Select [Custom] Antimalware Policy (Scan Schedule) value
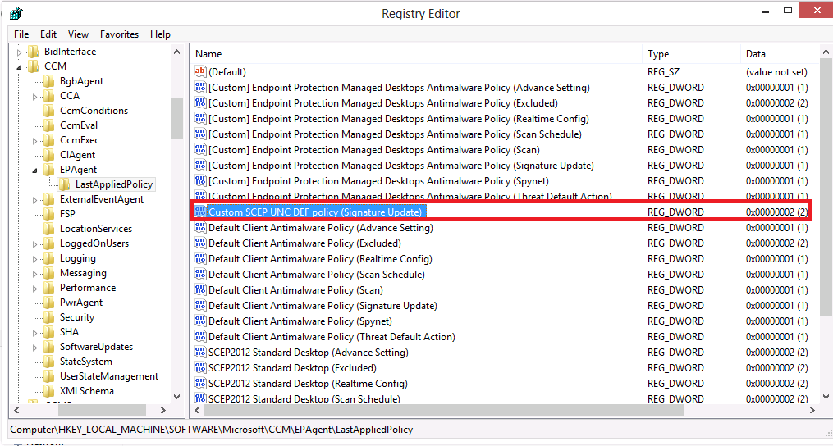This screenshot has height=446, width=833. pyautogui.click(x=395, y=134)
